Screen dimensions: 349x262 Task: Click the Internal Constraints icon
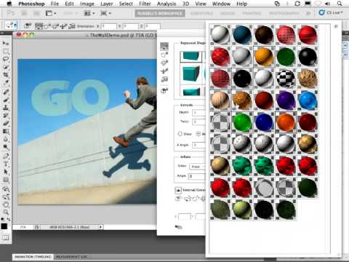pos(178,190)
